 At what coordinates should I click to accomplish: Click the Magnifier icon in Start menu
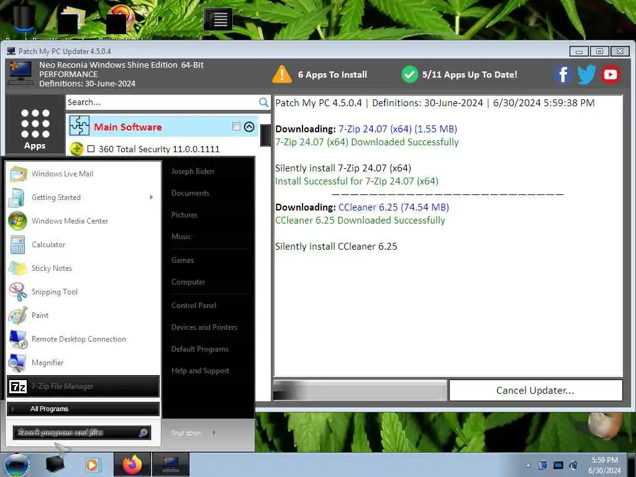click(18, 363)
